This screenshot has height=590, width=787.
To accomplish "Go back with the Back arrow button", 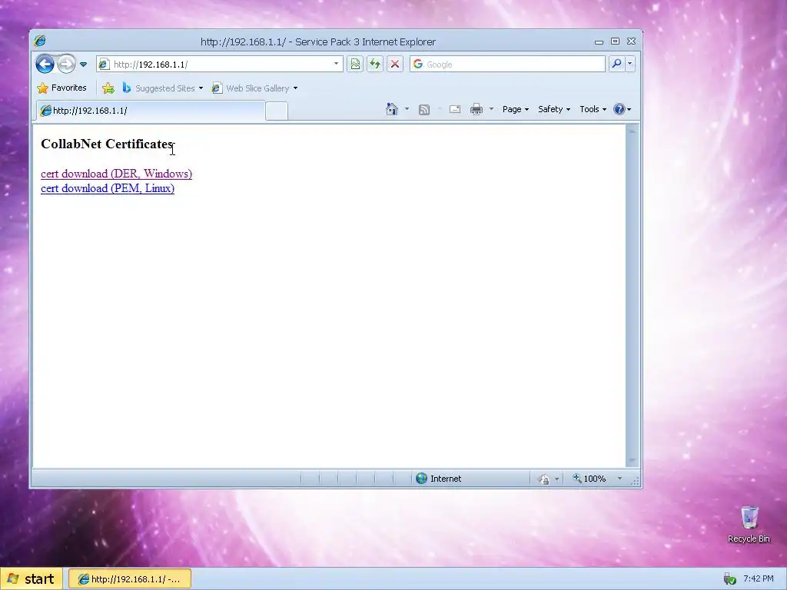I will (x=45, y=65).
